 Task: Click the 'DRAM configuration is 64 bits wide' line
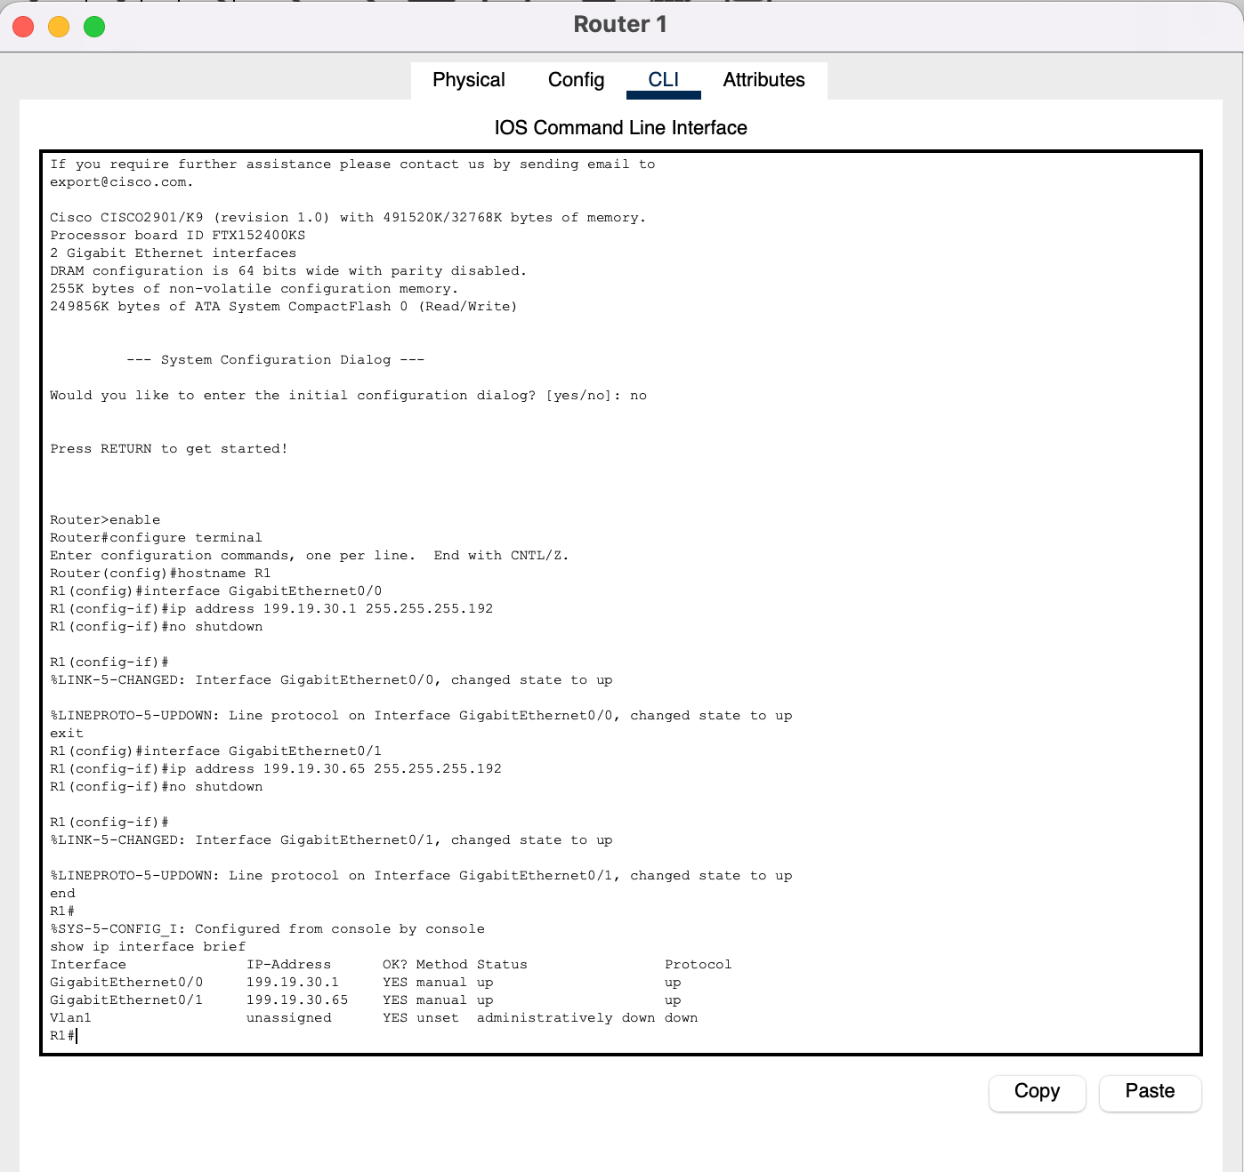tap(288, 271)
